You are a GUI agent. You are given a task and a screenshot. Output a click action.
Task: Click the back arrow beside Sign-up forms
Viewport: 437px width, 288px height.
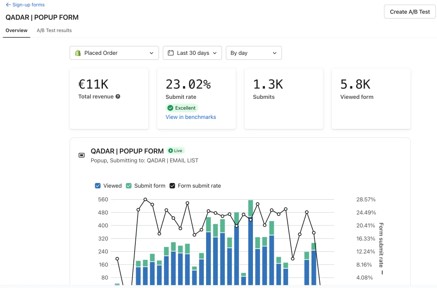click(8, 5)
